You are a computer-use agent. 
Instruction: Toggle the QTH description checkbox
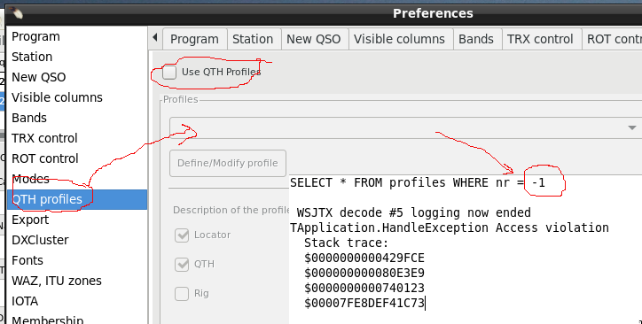pyautogui.click(x=182, y=265)
